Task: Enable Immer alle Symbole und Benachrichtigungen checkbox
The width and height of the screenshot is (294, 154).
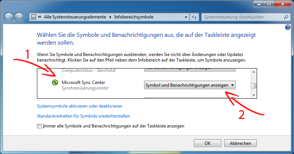Action: coord(39,126)
